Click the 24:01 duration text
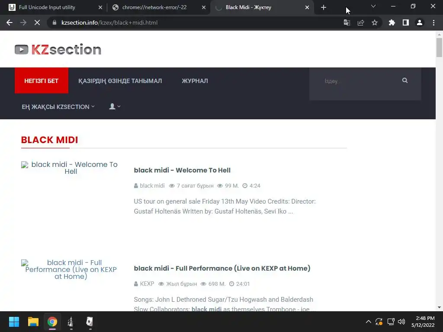 [x=243, y=284]
